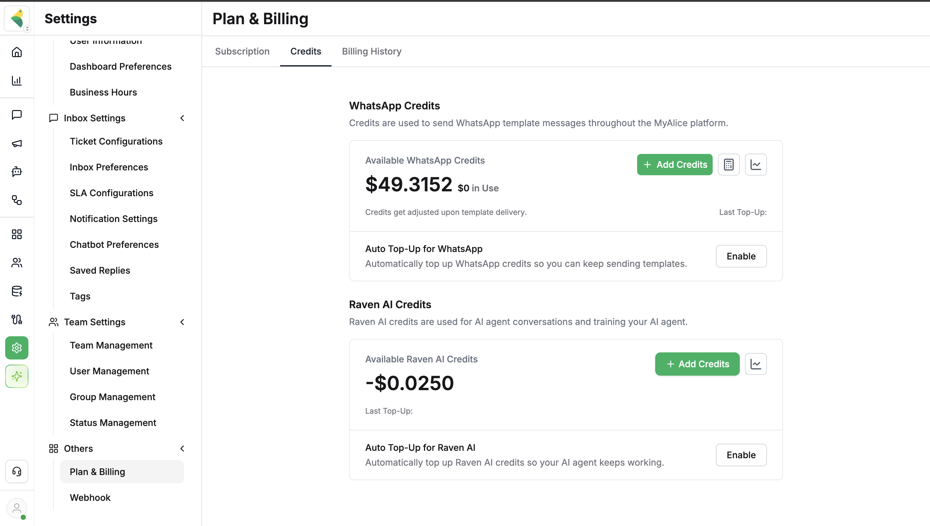The image size is (930, 526).
Task: Click the -$0.0250 Raven AI balance
Action: coord(409,383)
